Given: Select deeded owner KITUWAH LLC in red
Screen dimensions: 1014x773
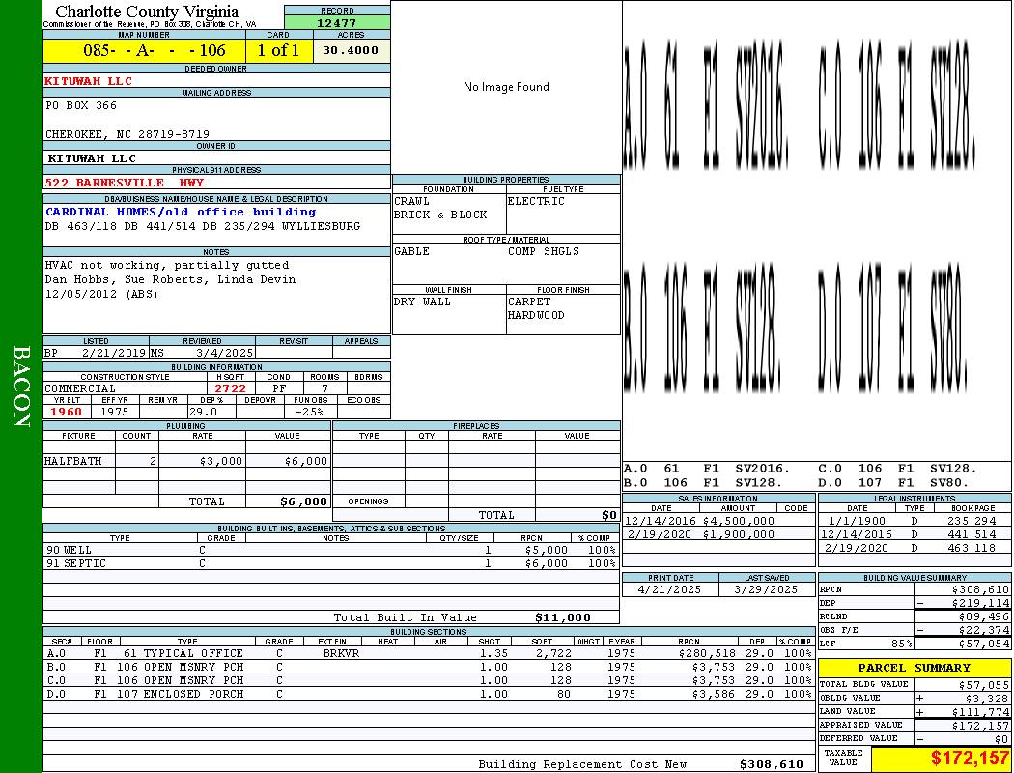Looking at the screenshot, I should click(90, 81).
